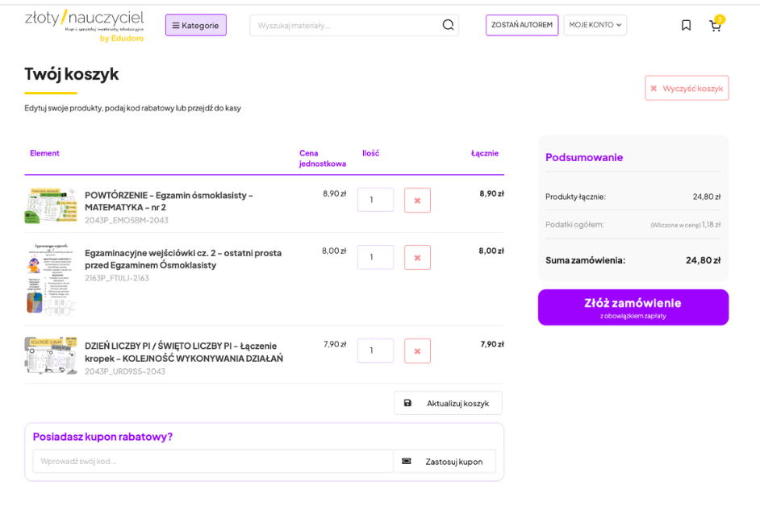Expand the MOJE KONTO dropdown
Viewport: 760px width, 506px height.
[x=595, y=25]
